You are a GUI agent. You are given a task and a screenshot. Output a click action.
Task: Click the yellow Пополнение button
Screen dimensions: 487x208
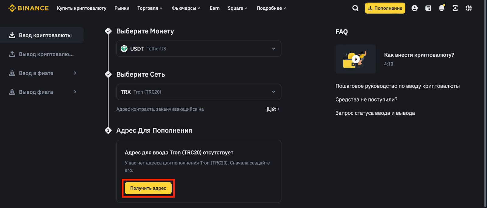[x=385, y=8]
